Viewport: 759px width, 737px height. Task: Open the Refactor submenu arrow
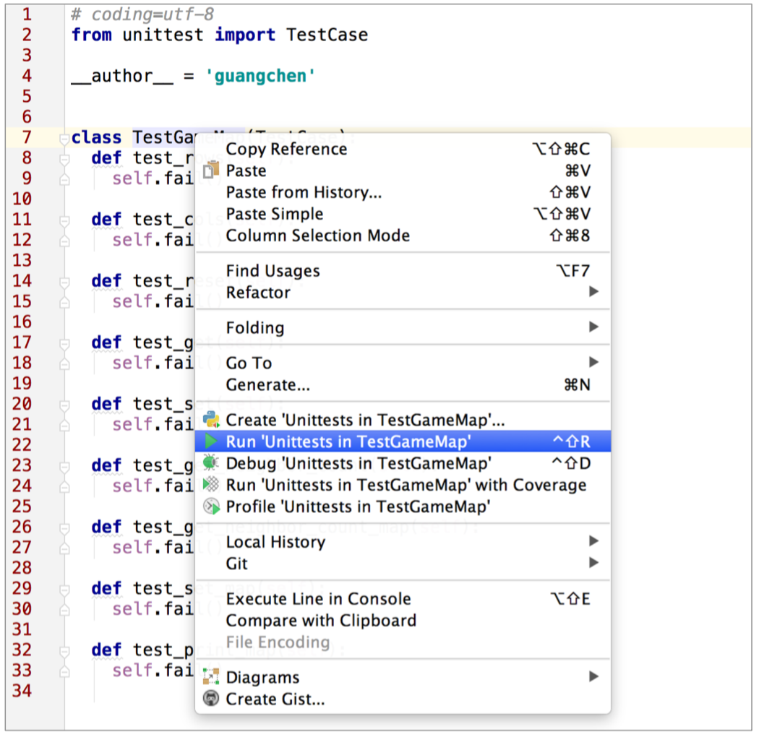pos(594,291)
